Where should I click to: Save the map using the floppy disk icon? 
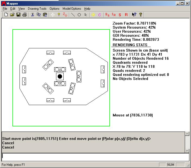18,15
